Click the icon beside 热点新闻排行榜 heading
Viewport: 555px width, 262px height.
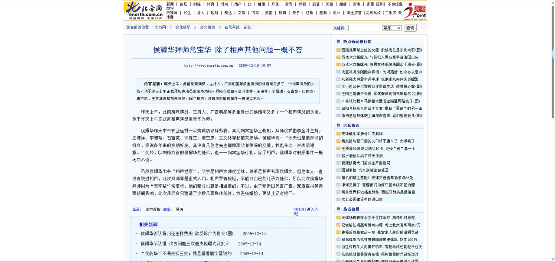click(338, 42)
